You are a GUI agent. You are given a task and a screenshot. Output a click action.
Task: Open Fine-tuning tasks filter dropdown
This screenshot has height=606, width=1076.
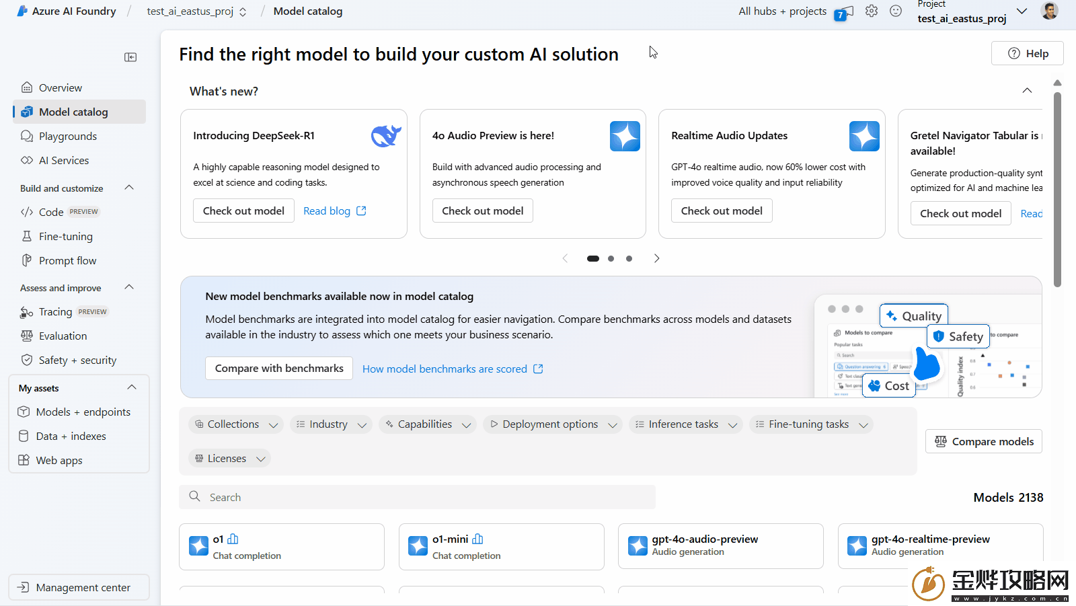tap(811, 424)
